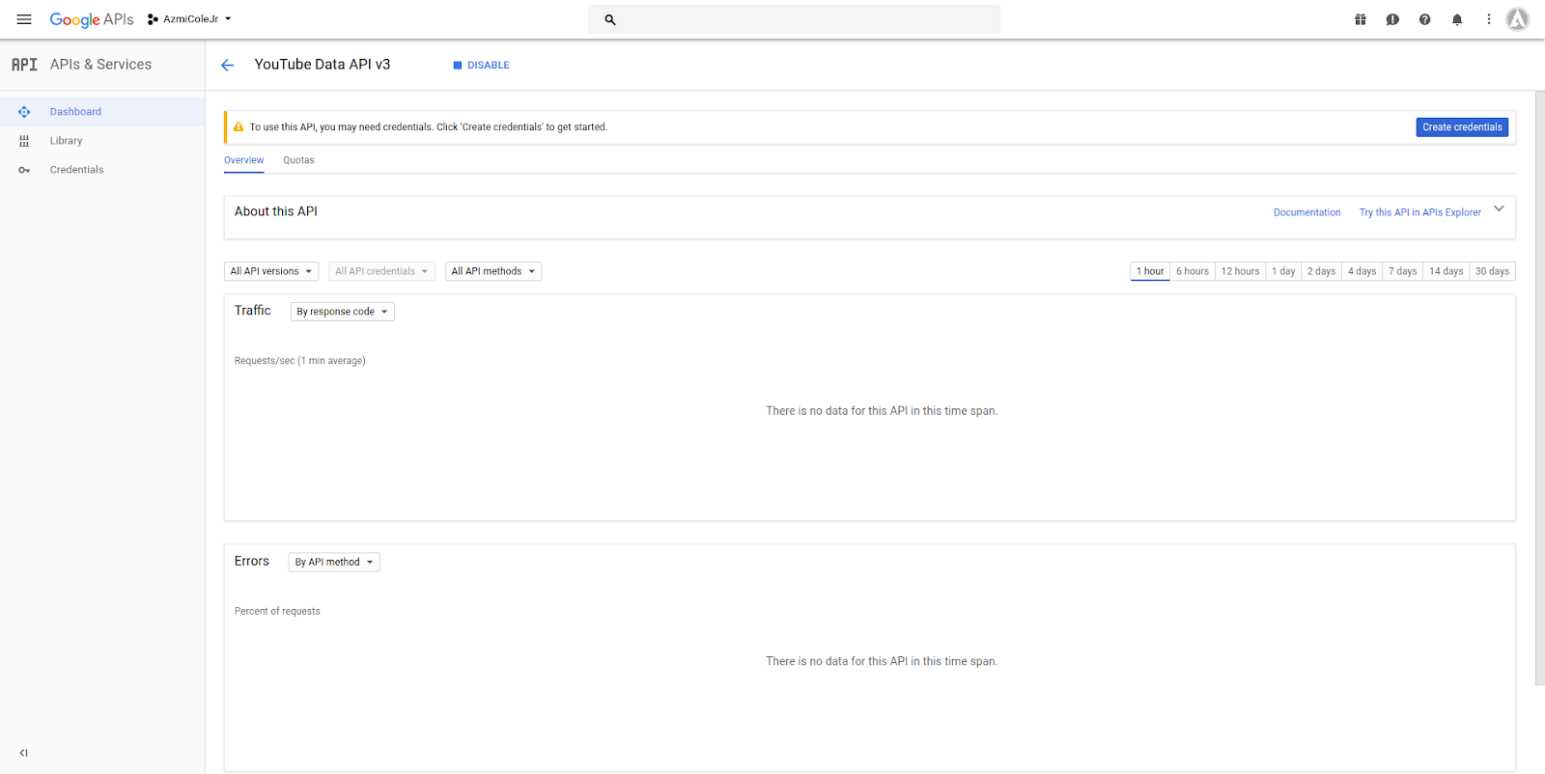The image size is (1545, 774).
Task: Open the gift free trial icon
Action: click(x=1361, y=19)
